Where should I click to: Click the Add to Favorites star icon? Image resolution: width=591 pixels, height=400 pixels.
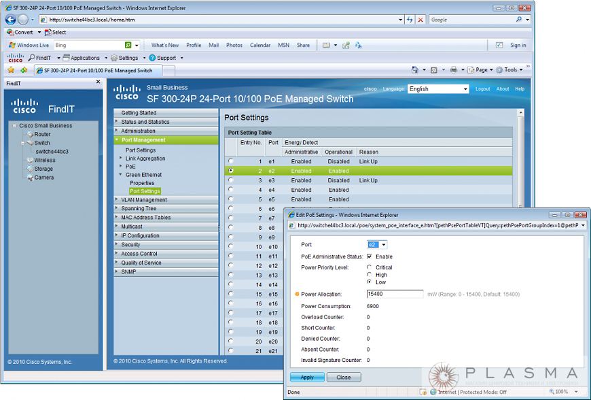[x=24, y=70]
